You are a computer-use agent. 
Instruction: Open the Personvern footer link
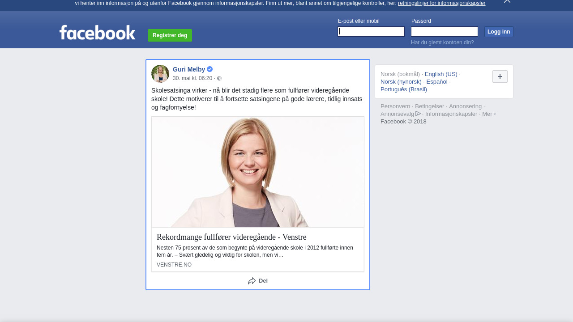pos(395,106)
